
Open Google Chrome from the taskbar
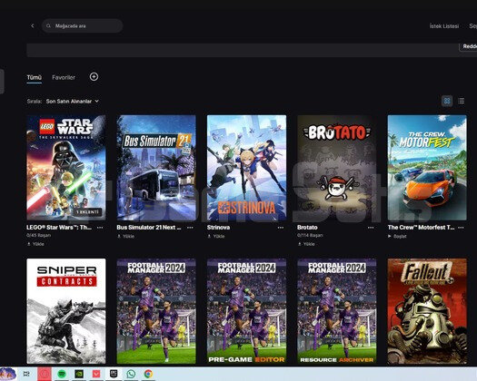point(148,374)
